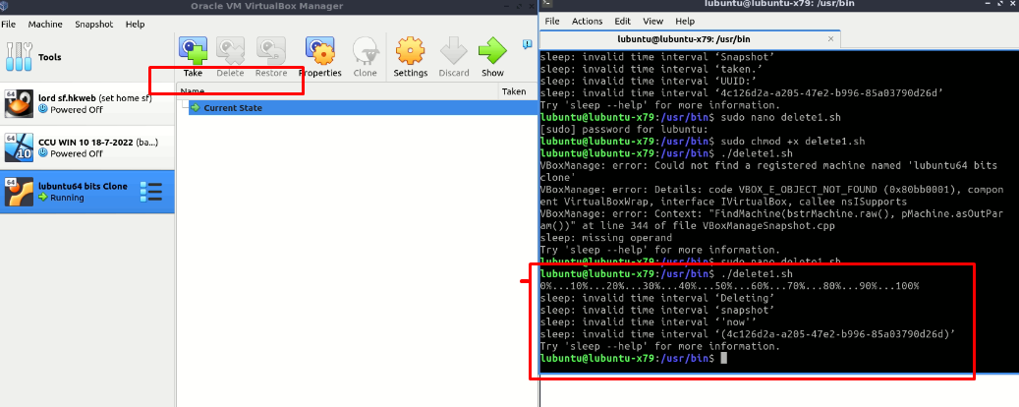
Task: Open the lubuntu64 bits Clone machine tools menu
Action: (150, 192)
